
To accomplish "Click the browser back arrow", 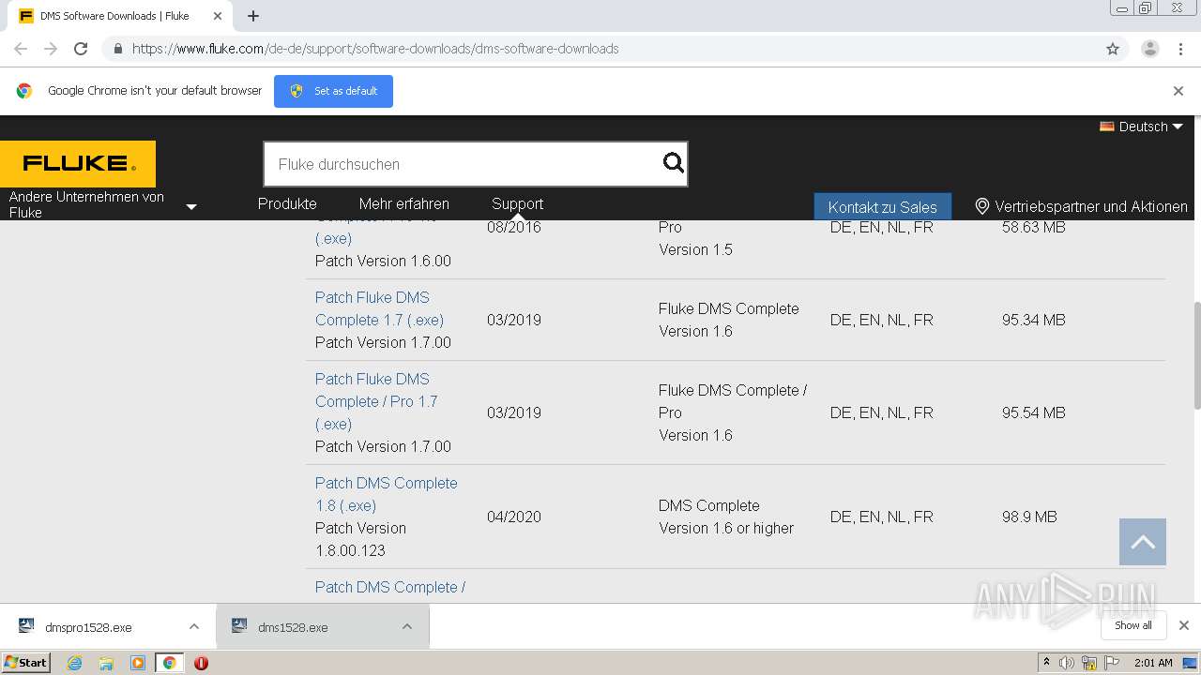I will click(21, 49).
